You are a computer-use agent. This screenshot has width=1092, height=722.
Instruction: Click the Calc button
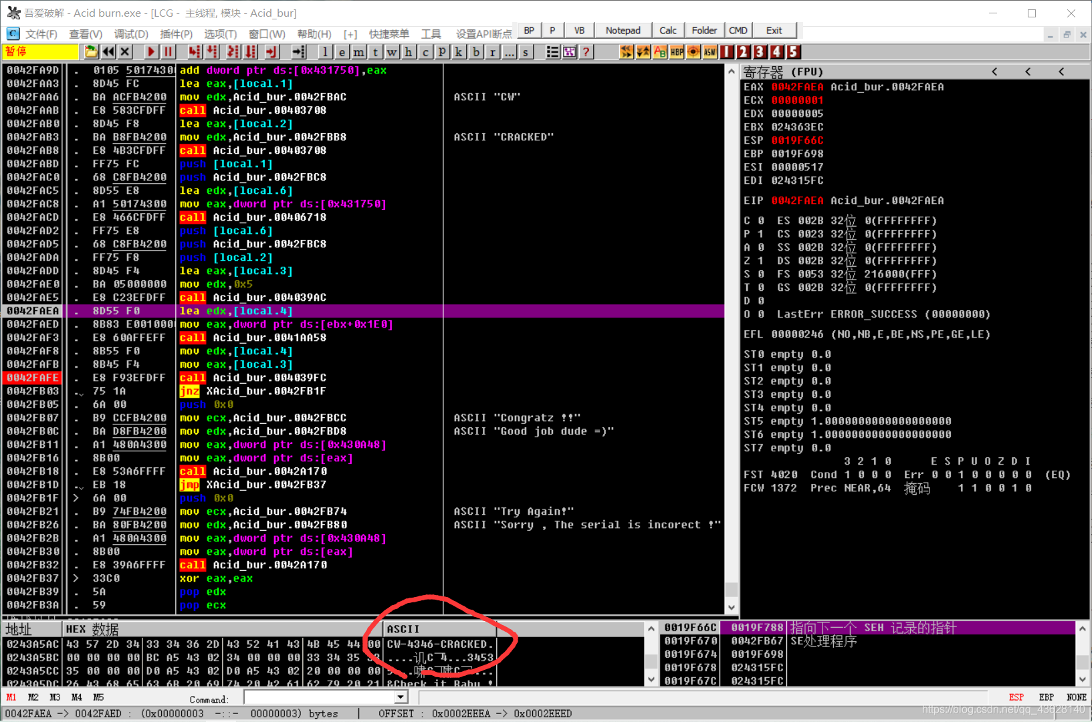[x=668, y=30]
